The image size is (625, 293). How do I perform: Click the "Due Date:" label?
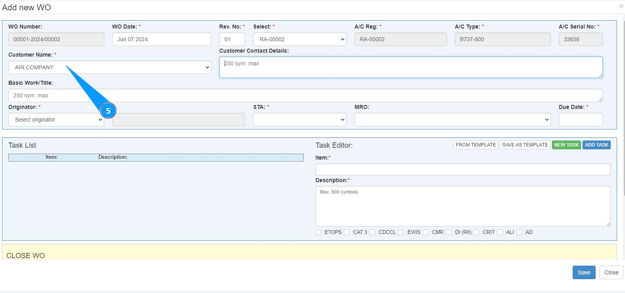571,107
